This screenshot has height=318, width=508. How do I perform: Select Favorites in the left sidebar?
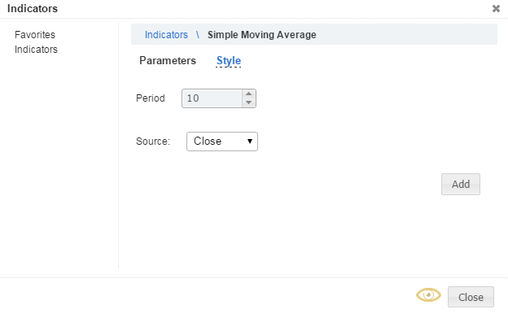click(x=35, y=35)
